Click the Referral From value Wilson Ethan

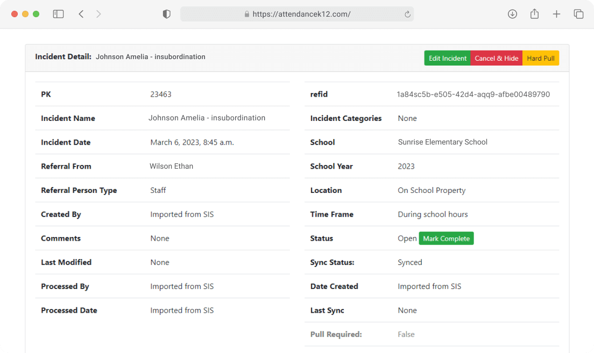pyautogui.click(x=171, y=166)
